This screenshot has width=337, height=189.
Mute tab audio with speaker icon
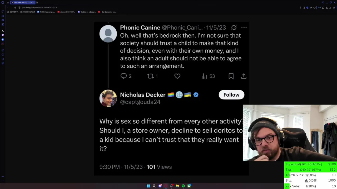click(319, 8)
